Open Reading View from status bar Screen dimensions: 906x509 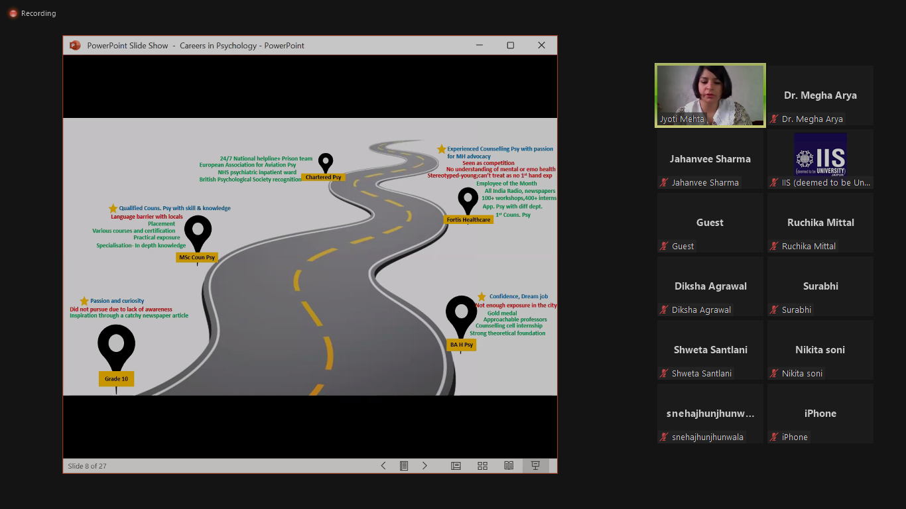coord(509,466)
